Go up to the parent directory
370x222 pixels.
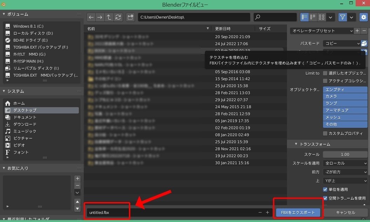click(x=109, y=17)
